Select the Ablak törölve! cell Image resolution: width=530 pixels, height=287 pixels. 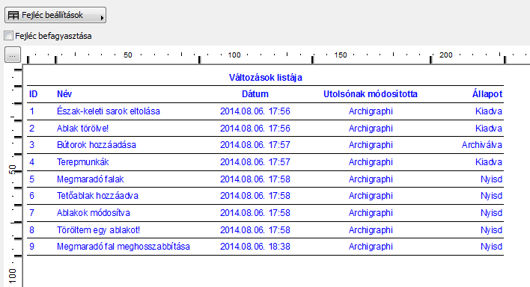click(x=82, y=129)
